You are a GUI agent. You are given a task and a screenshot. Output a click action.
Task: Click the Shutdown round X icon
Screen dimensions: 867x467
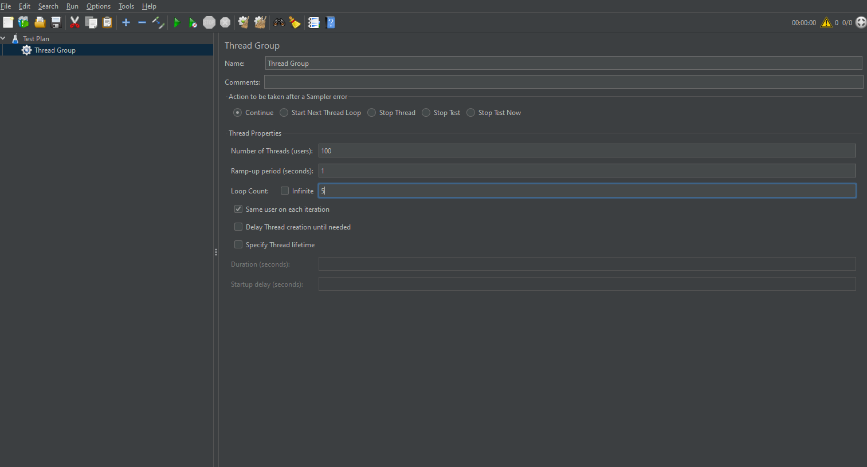point(225,22)
